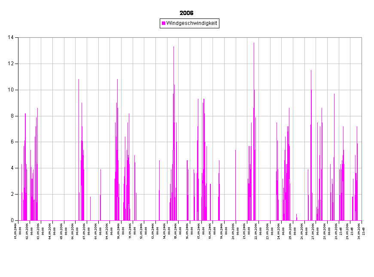Click the left vertical axis line of the plot
374x277 pixels.
pyautogui.click(x=18, y=129)
